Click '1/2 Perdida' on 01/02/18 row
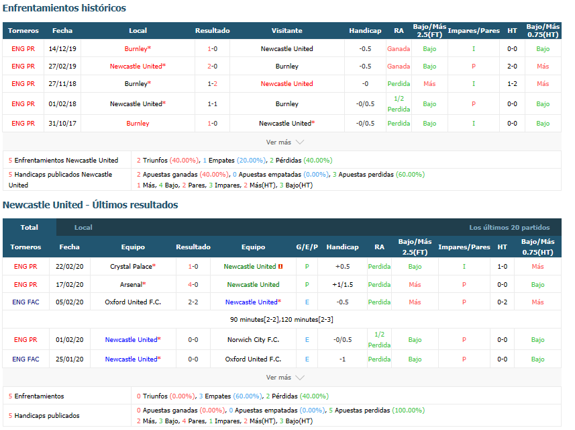 point(399,104)
